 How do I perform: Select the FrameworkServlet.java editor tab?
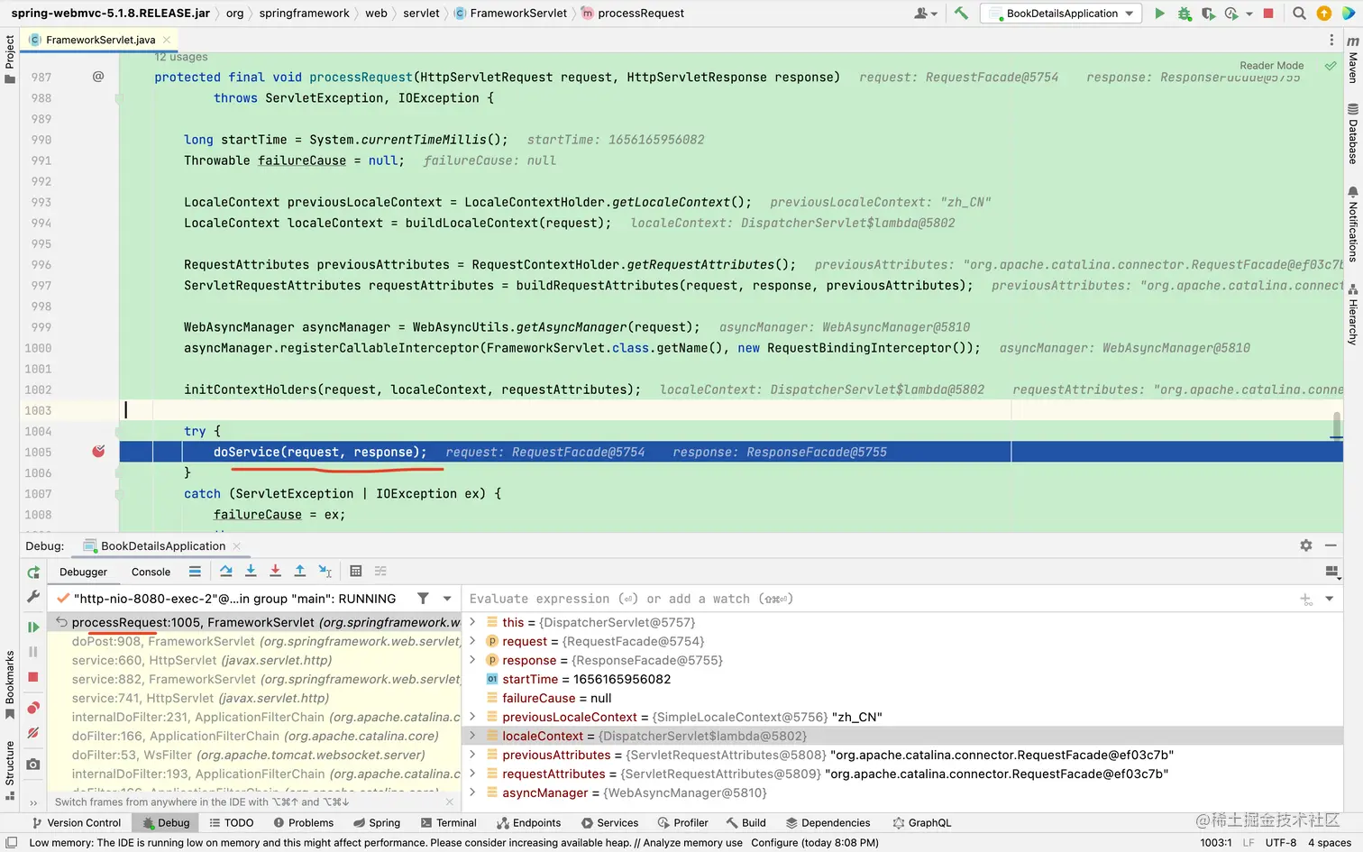[x=100, y=40]
